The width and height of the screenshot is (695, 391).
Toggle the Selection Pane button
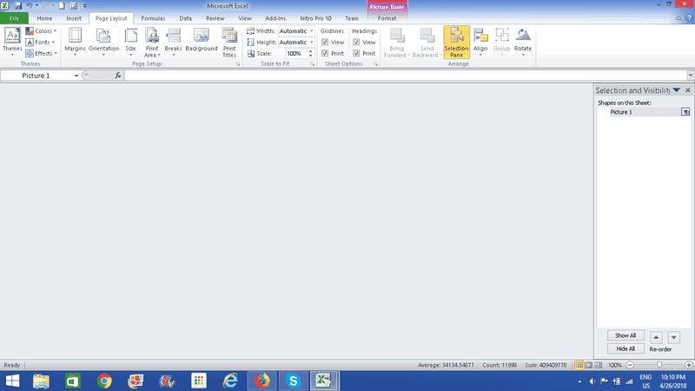pos(457,42)
